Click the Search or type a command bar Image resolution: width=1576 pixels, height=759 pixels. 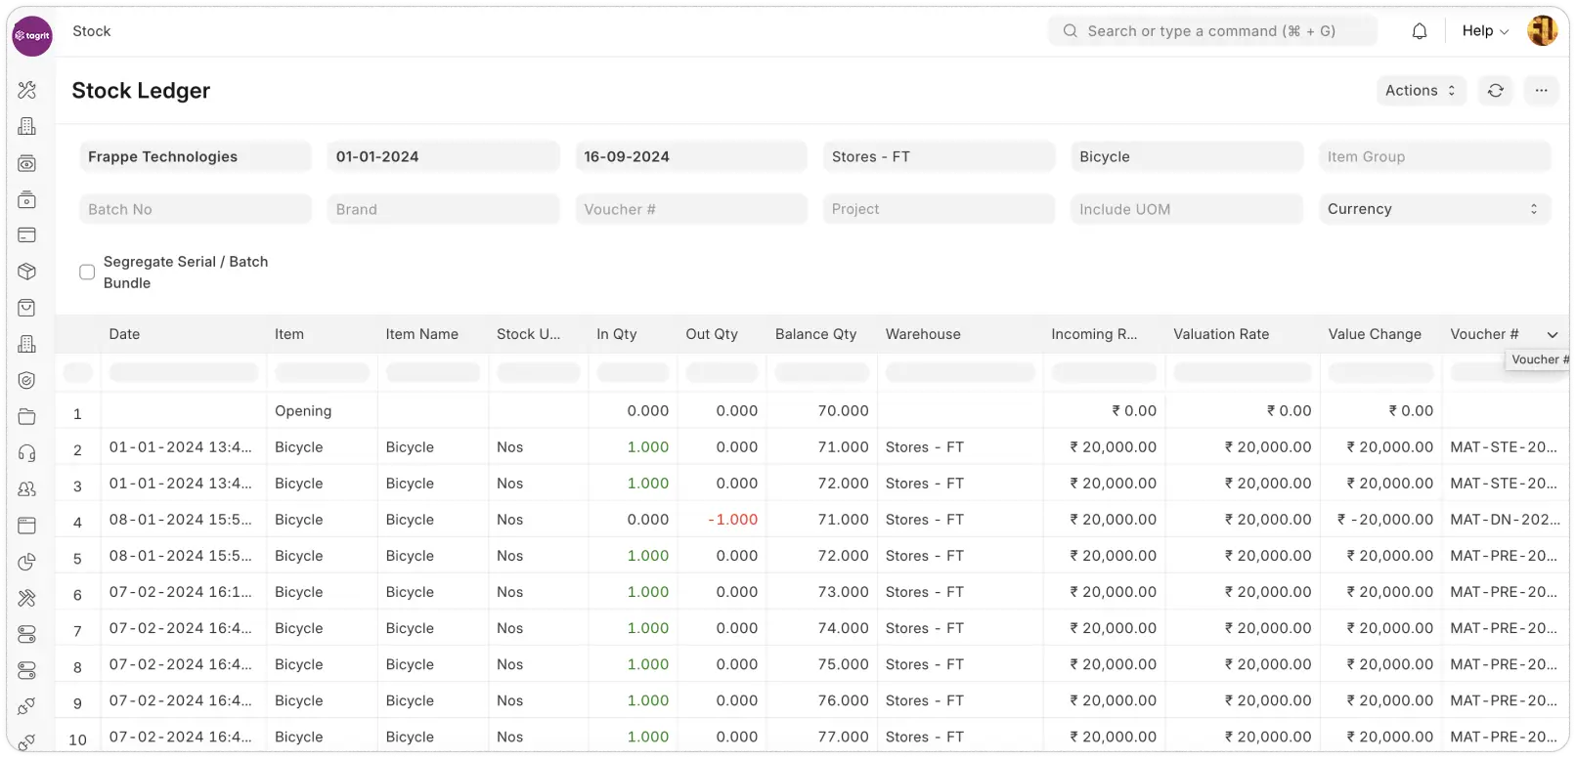(1212, 31)
